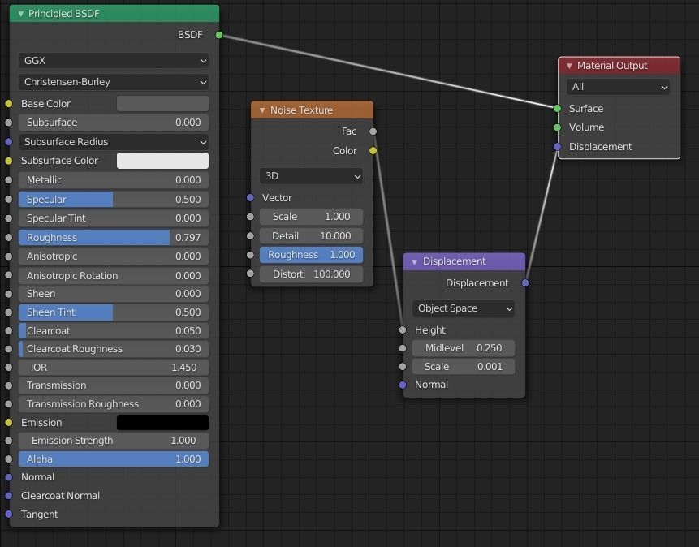The width and height of the screenshot is (699, 547).
Task: Click the Anisotropic slider
Action: click(x=114, y=256)
